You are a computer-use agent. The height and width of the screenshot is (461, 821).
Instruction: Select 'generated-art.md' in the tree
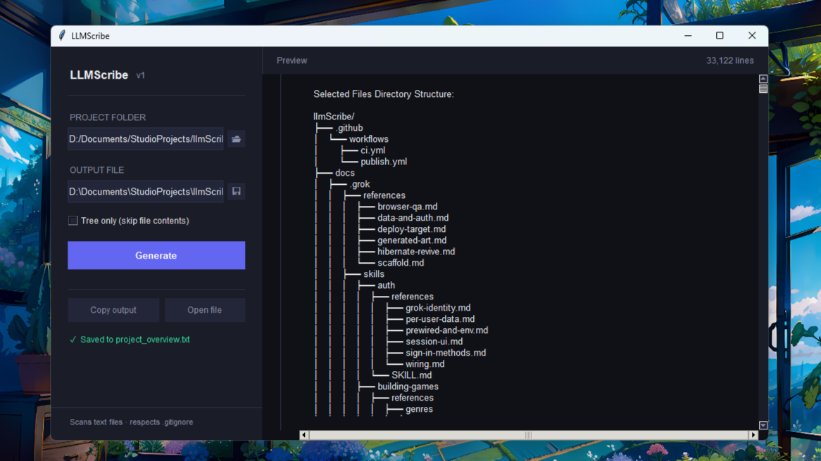click(412, 240)
